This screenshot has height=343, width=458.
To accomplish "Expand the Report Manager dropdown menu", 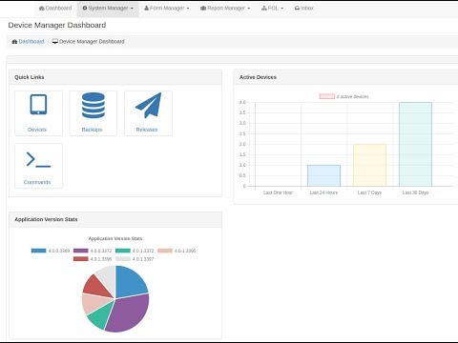I will point(225,9).
